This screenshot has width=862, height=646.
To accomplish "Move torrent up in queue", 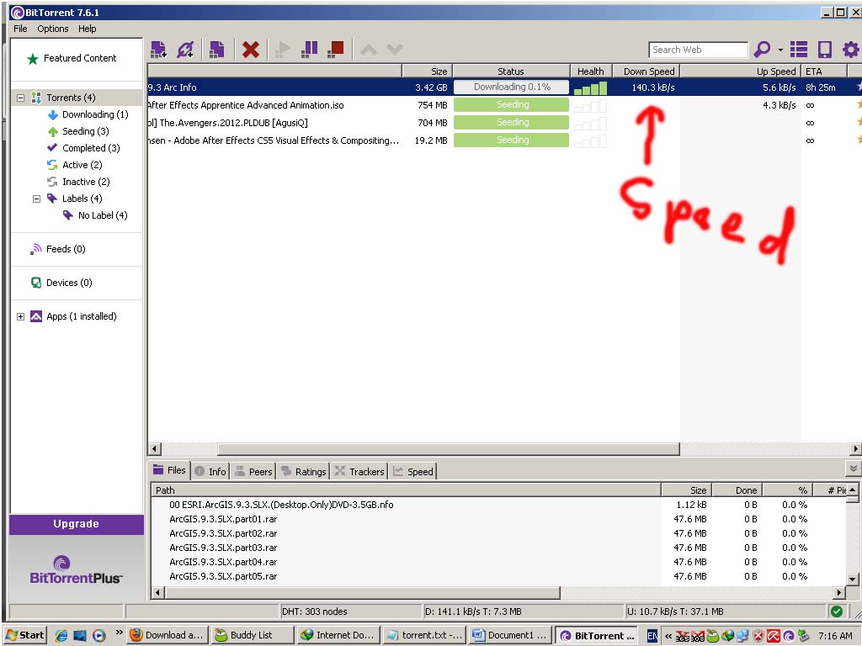I will click(369, 50).
